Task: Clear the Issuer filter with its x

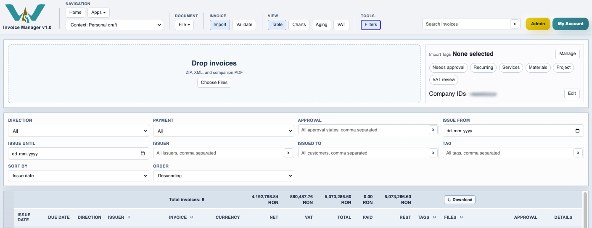Action: pyautogui.click(x=288, y=153)
